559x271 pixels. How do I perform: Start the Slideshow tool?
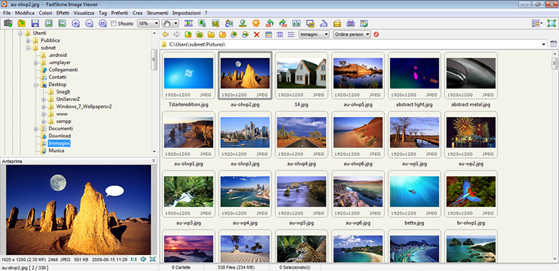[x=188, y=24]
